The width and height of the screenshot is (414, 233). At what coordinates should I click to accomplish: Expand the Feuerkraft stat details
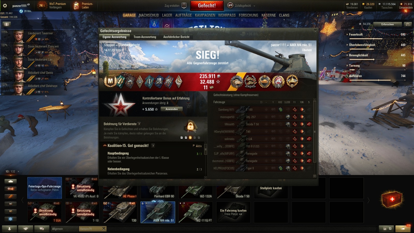356,34
